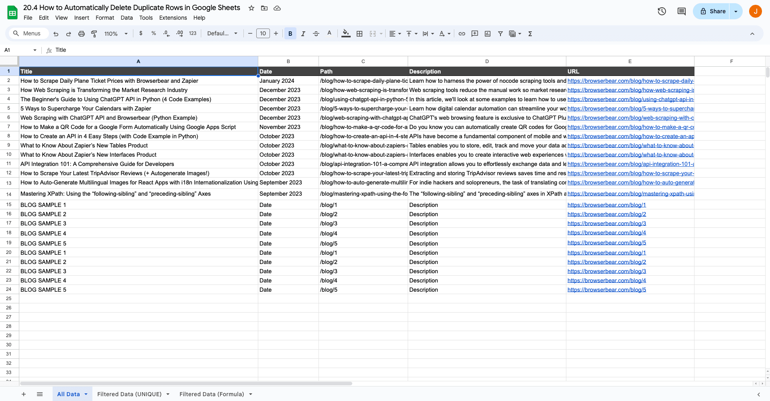Screen dimensions: 770x401
Task: Click the Insert comment icon
Action: click(475, 34)
